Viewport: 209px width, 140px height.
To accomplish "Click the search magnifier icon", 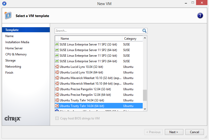I will click(x=144, y=31).
